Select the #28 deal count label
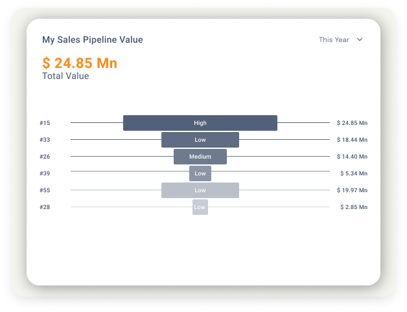This screenshot has height=312, width=407. pyautogui.click(x=45, y=207)
